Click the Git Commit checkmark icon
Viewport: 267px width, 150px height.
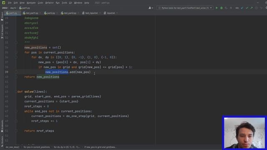coord(247,8)
